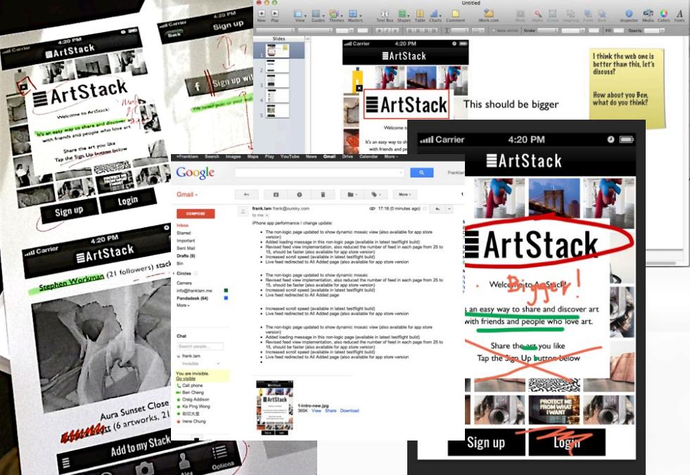
Task: Click the Options list icon on printed mockup
Action: (x=219, y=452)
